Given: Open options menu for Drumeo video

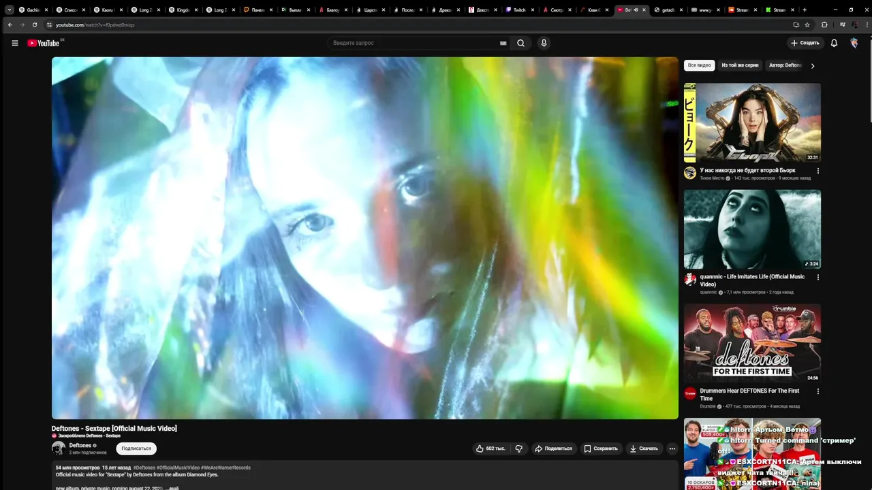Looking at the screenshot, I should pyautogui.click(x=817, y=391).
